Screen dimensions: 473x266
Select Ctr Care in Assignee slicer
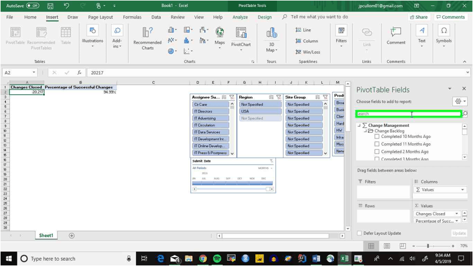(211, 104)
